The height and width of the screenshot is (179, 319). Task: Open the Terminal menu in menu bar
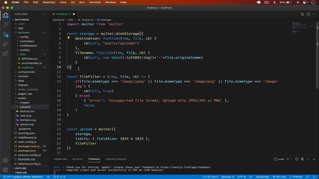click(x=95, y=2)
